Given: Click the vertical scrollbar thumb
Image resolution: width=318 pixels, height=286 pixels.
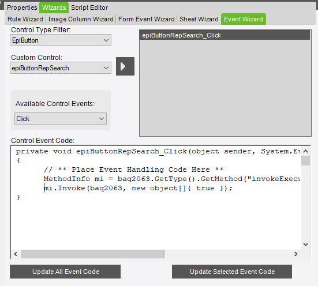Looking at the screenshot, I should point(306,161).
